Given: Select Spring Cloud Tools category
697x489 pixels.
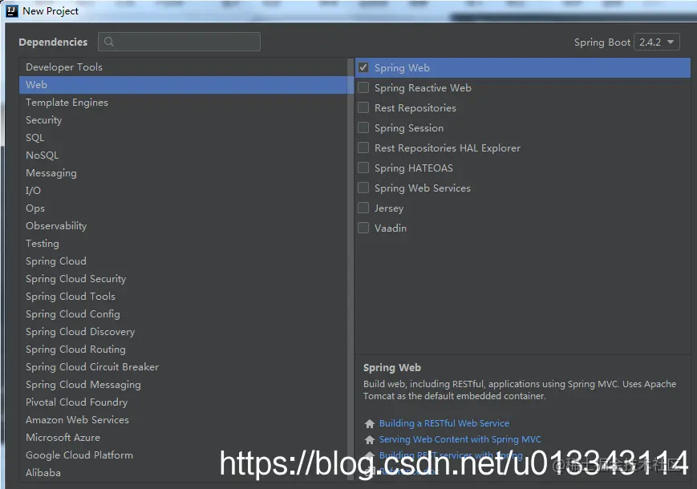Looking at the screenshot, I should click(x=184, y=297).
